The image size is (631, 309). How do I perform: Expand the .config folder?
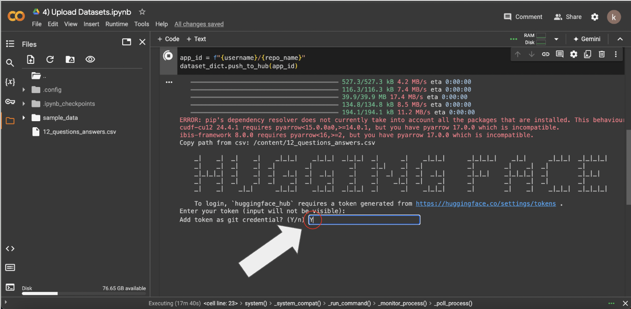coord(24,90)
